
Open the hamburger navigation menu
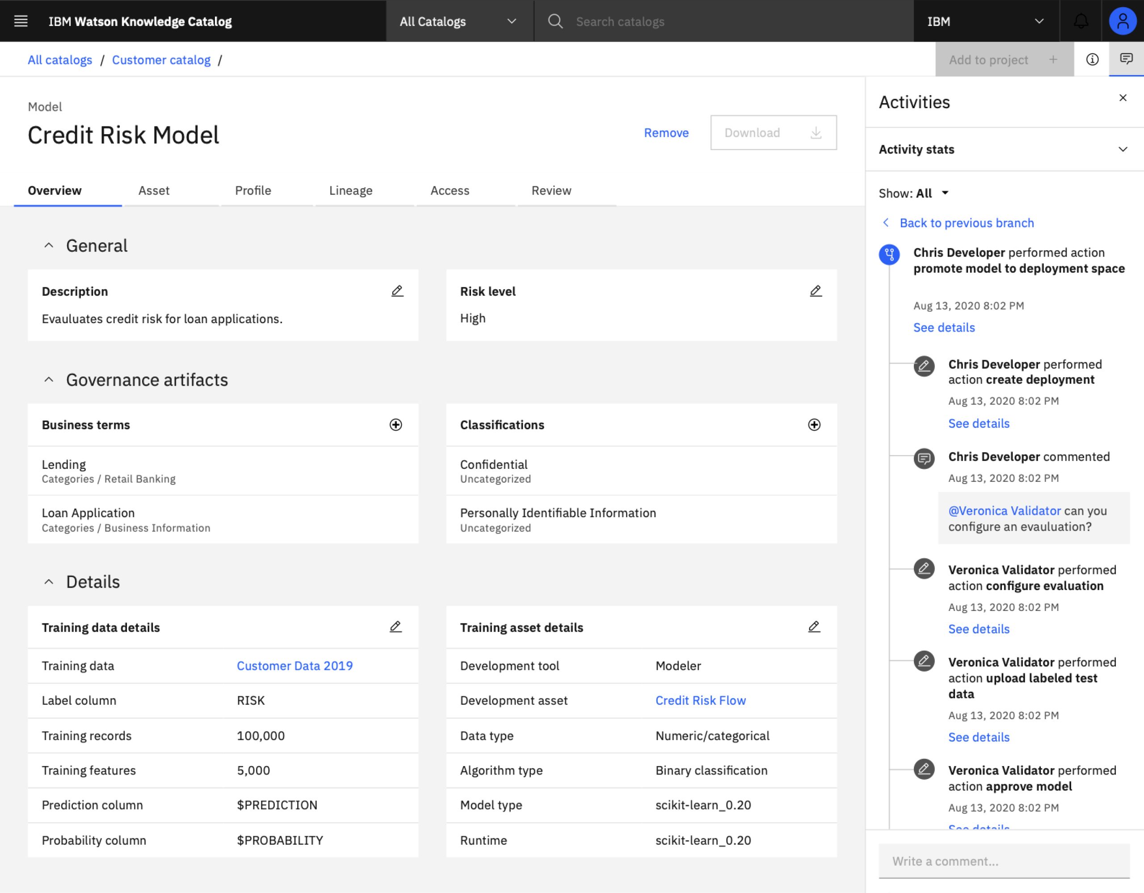click(x=21, y=21)
